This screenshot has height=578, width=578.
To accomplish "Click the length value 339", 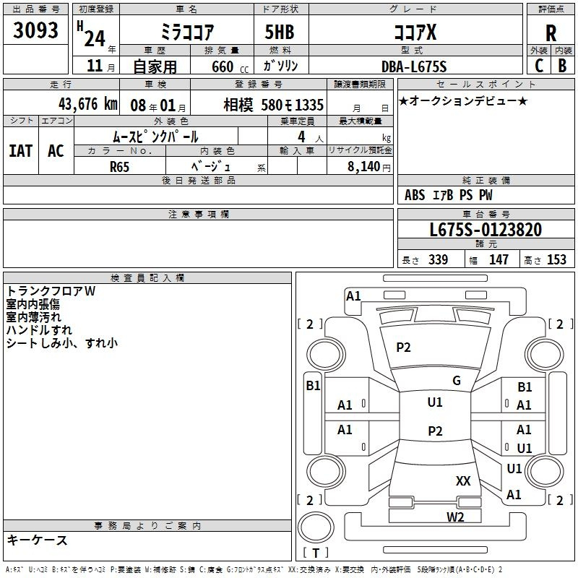I will click(x=438, y=259).
